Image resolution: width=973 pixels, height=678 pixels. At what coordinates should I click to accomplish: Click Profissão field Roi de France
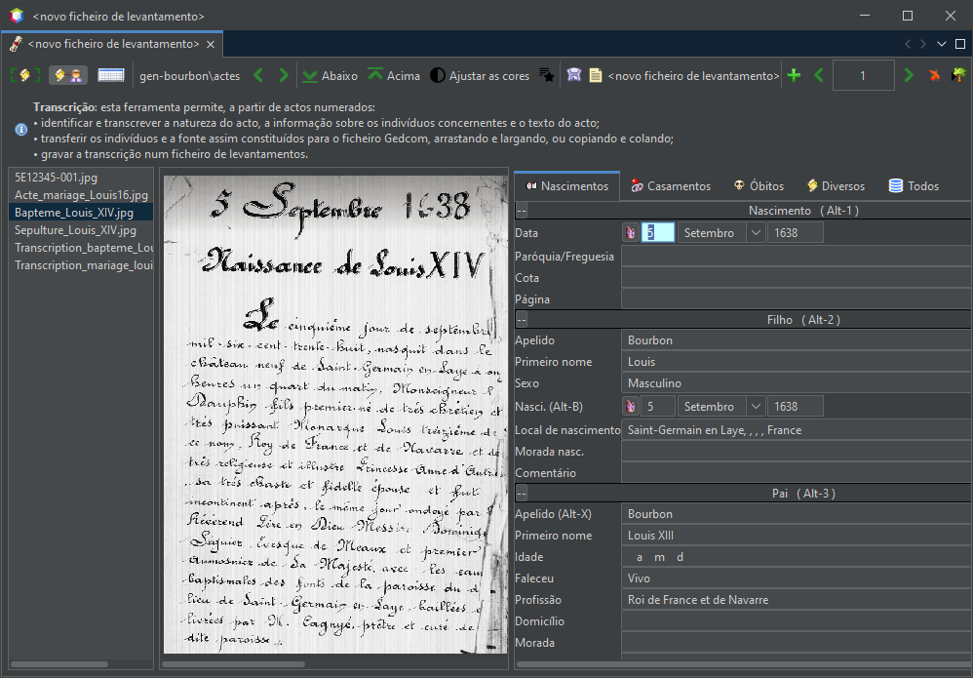pyautogui.click(x=797, y=600)
